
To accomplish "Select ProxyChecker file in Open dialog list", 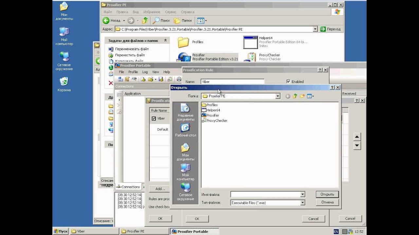I will pyautogui.click(x=214, y=120).
